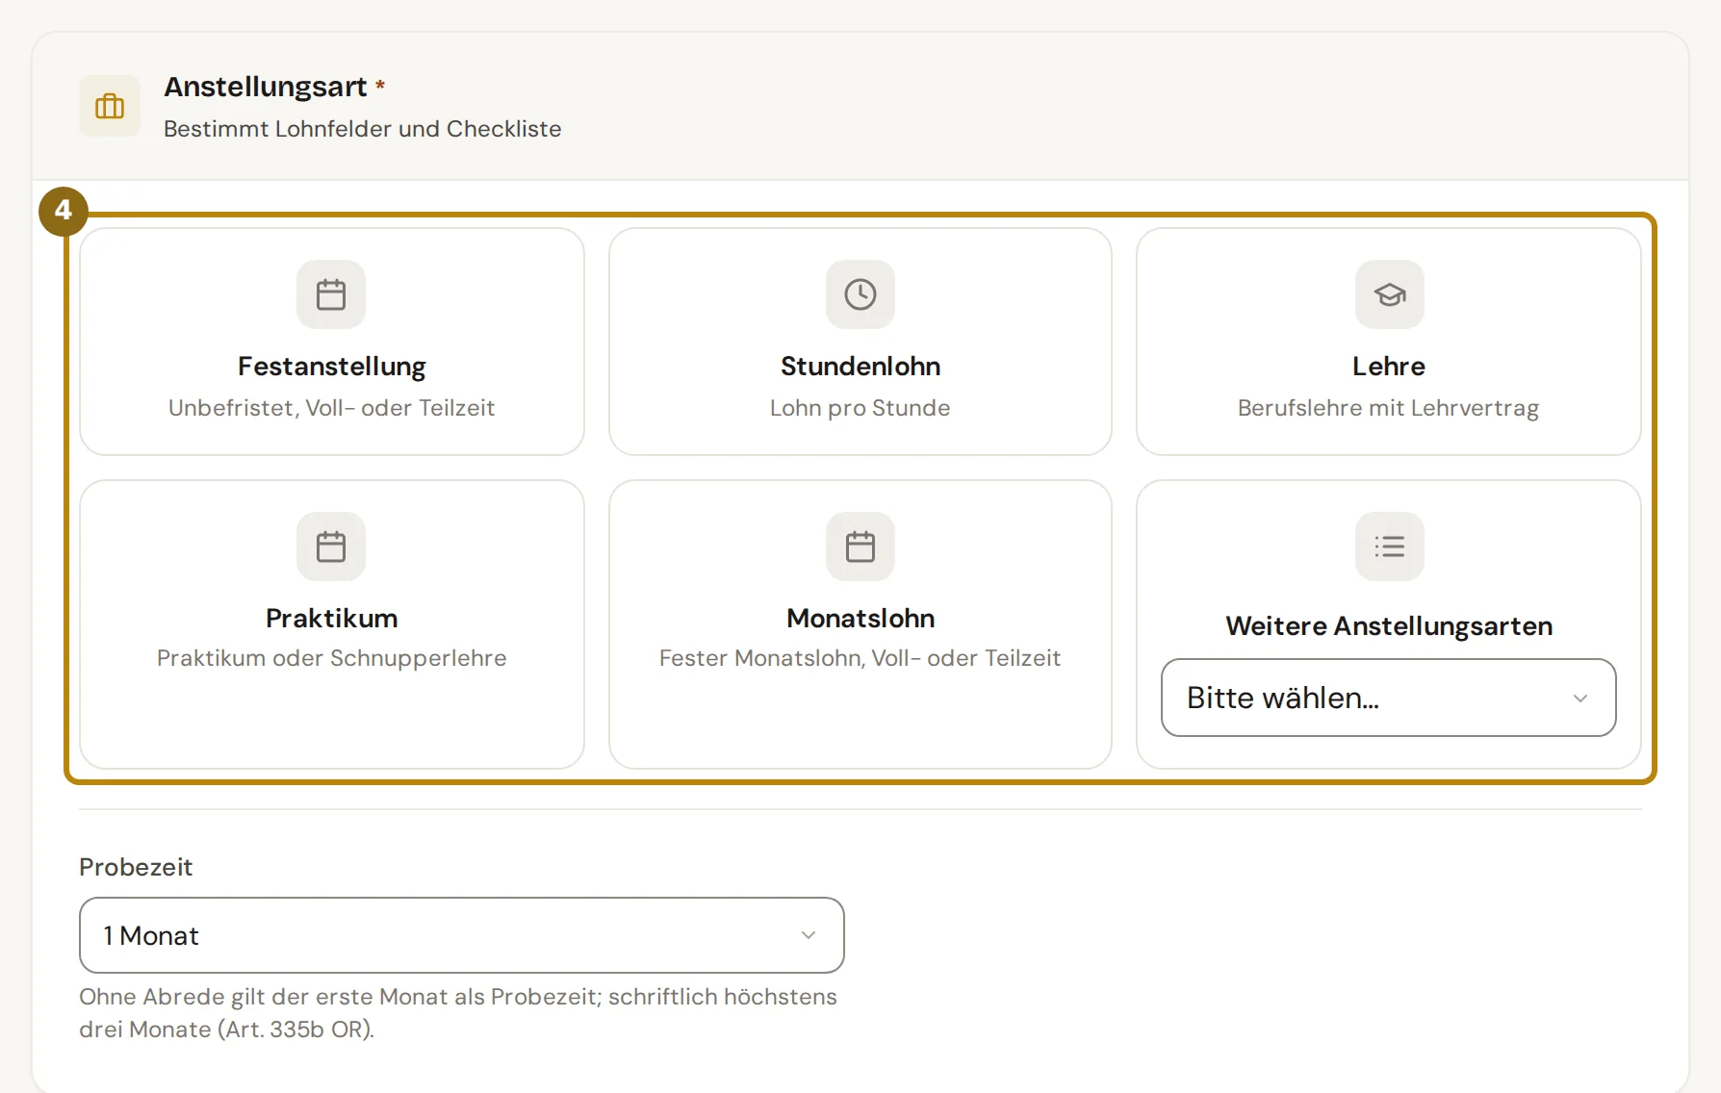Open the Probezeit dropdown showing 1 Monat
Viewport: 1721px width, 1093px height.
click(x=462, y=935)
